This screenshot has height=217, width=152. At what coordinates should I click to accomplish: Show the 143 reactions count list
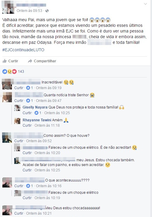click(21, 72)
